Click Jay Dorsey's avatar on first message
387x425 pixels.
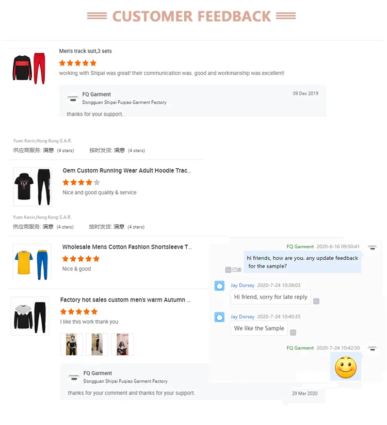click(x=219, y=286)
